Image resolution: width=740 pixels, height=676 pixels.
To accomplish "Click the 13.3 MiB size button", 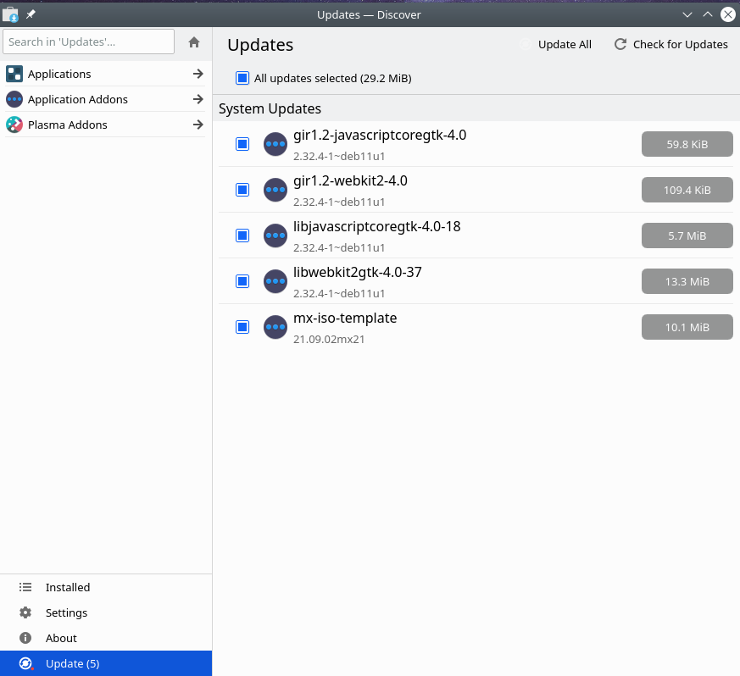I will coord(687,281).
